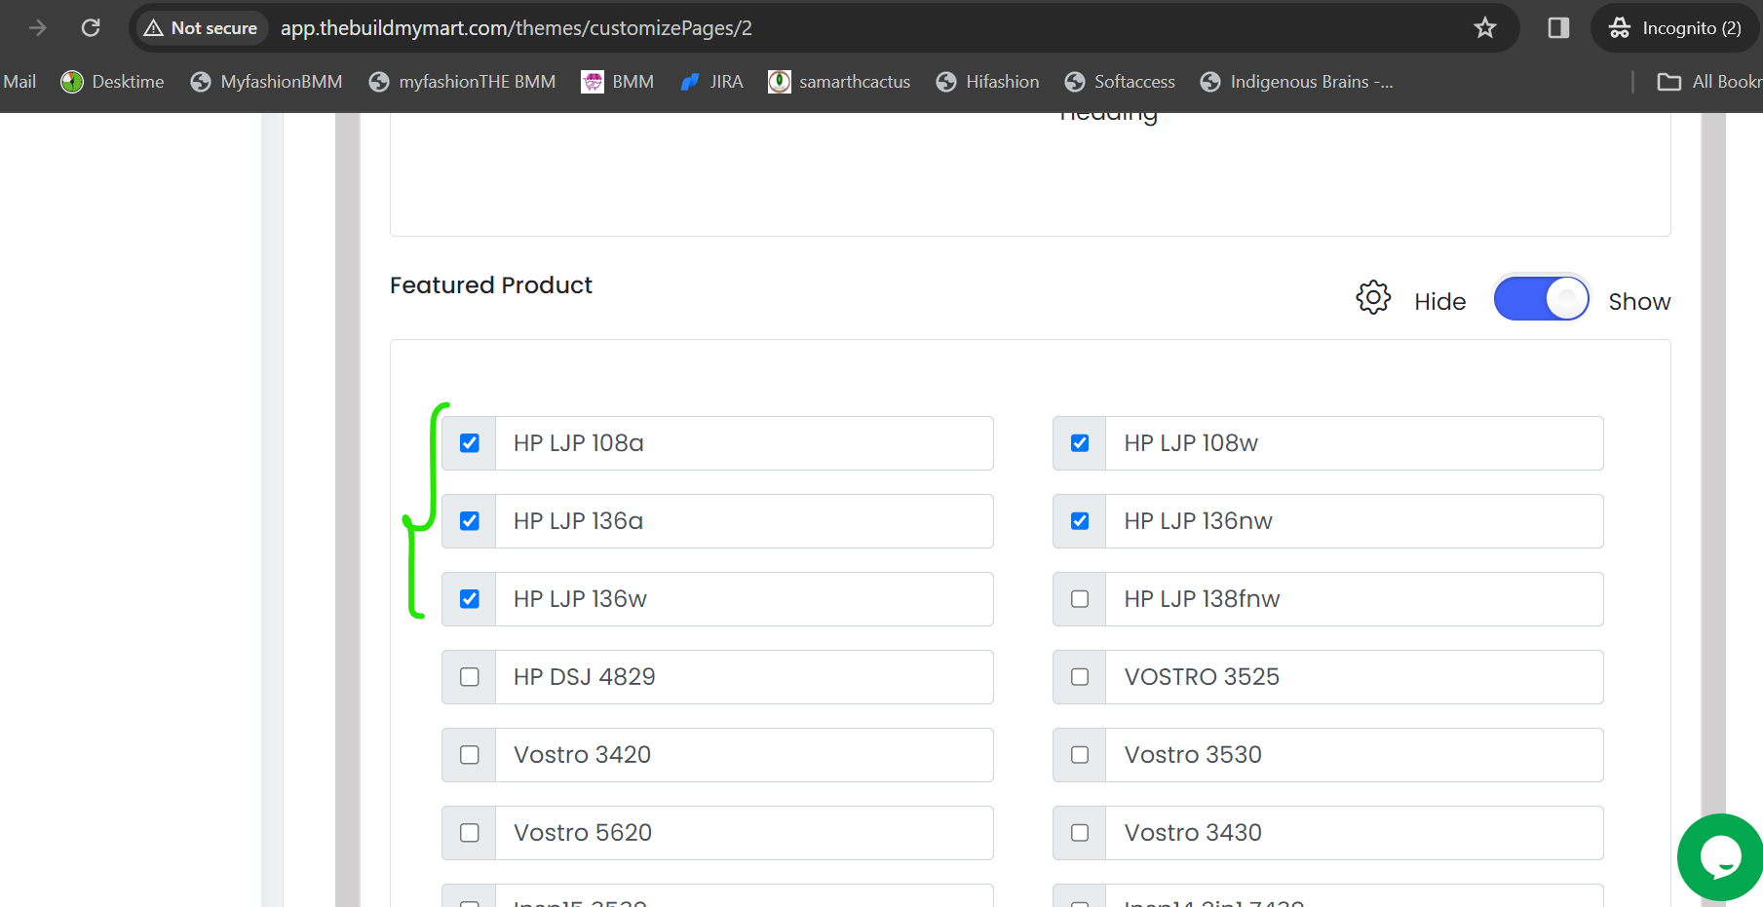Open the green chat bubble widget
1763x907 pixels.
point(1720,857)
